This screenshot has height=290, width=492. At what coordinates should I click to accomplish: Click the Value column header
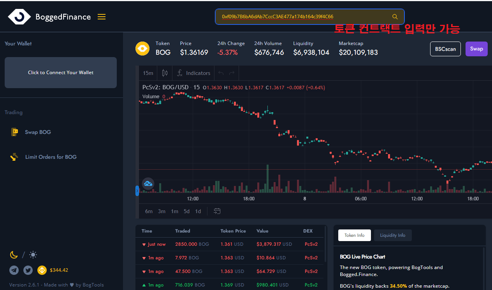click(x=262, y=231)
